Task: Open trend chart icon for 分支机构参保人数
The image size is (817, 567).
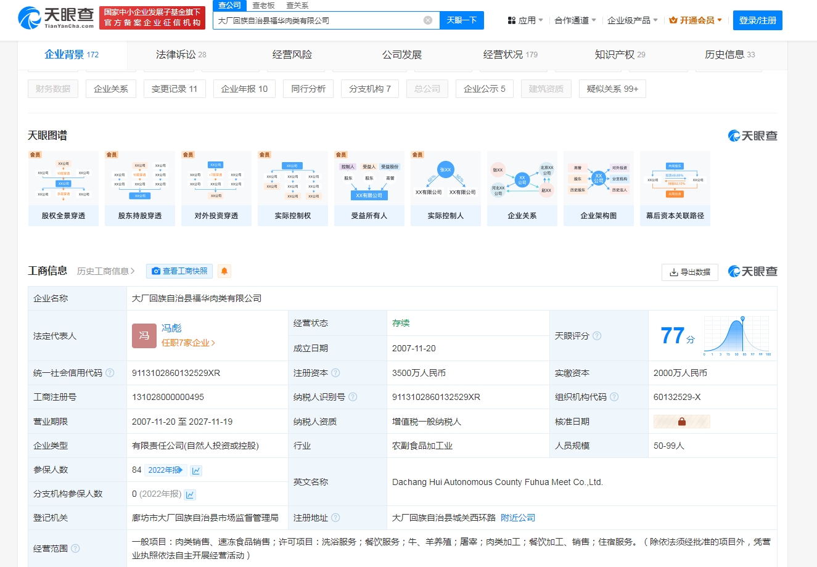Action: [190, 494]
